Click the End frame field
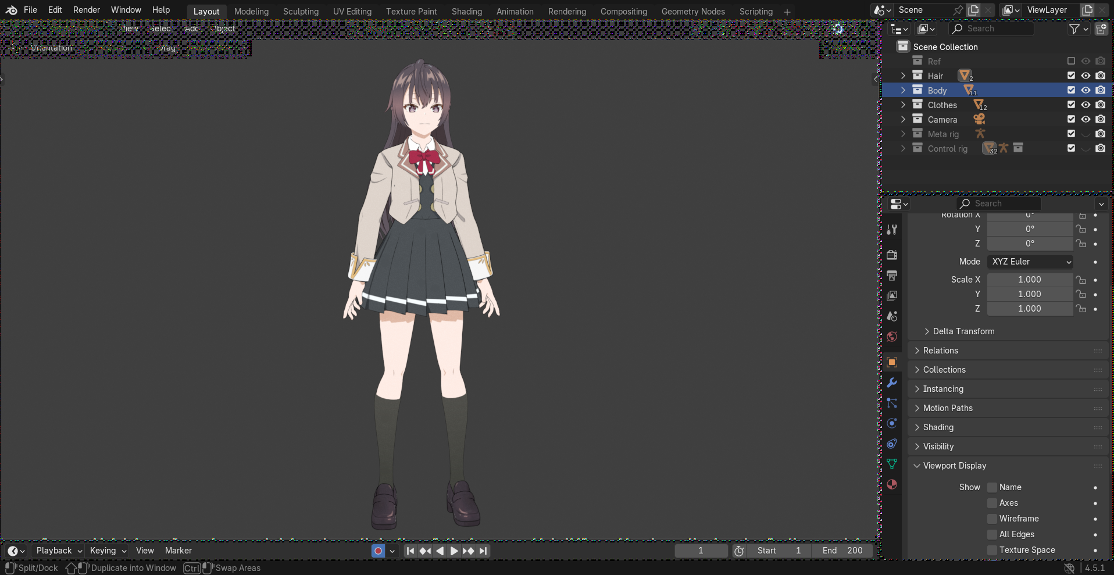Screen dimensions: 1114x575 842,551
